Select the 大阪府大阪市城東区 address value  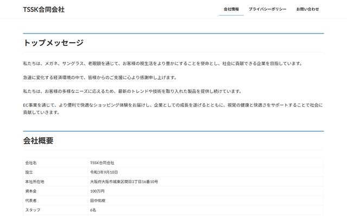pyautogui.click(x=124, y=182)
